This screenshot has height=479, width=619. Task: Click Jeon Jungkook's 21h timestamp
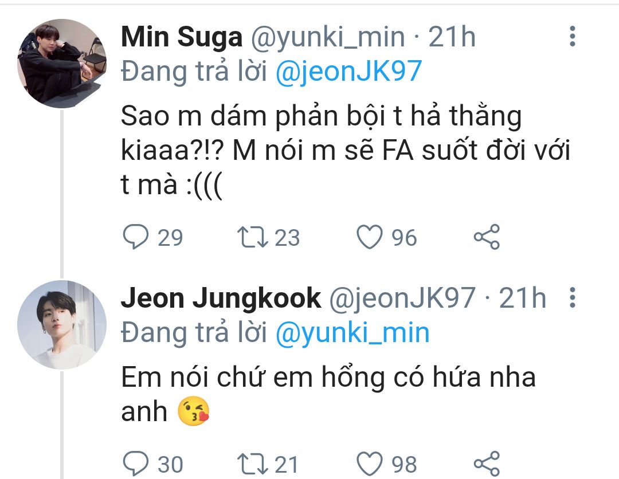(523, 299)
